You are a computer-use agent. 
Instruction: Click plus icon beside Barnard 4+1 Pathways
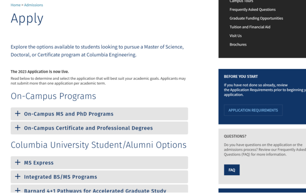(x=18, y=190)
